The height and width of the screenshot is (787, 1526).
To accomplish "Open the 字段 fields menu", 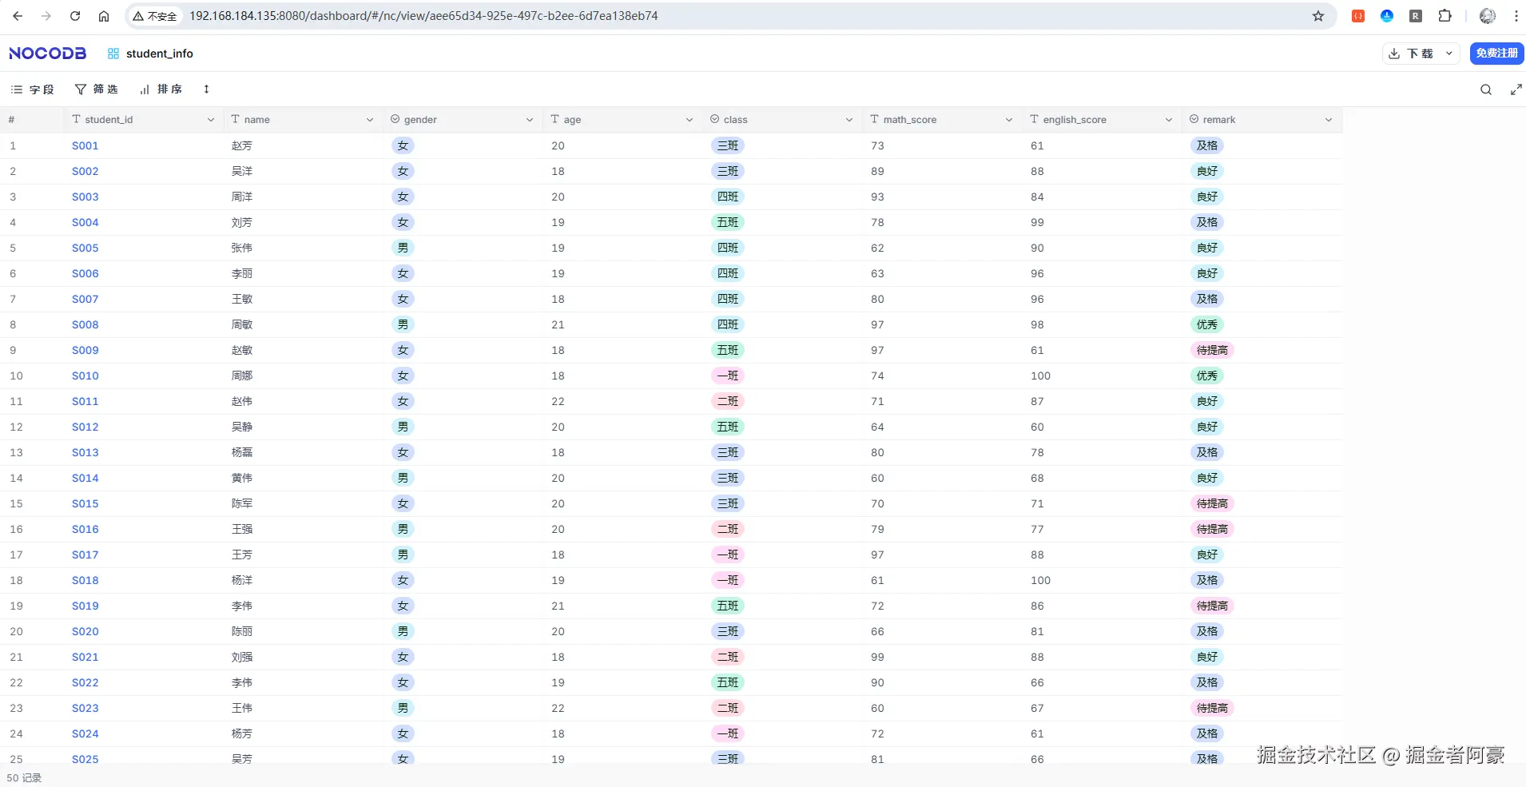I will point(32,89).
